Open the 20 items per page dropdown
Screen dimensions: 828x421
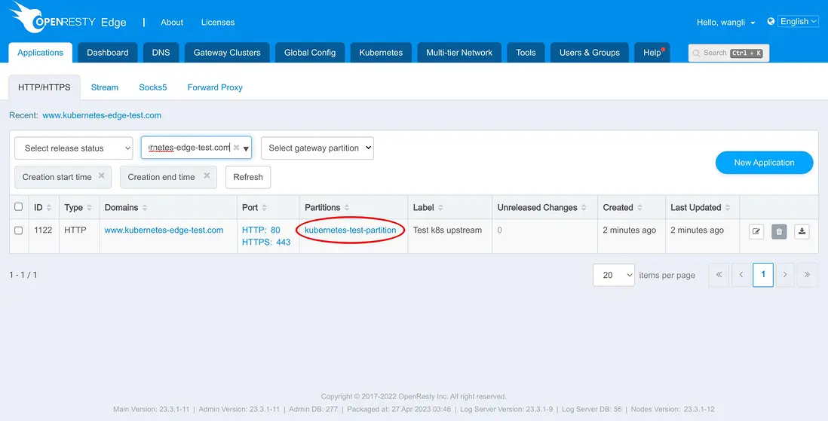click(614, 275)
